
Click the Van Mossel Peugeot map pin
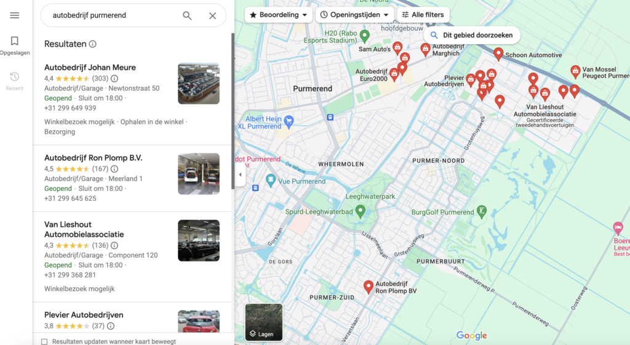tap(575, 72)
